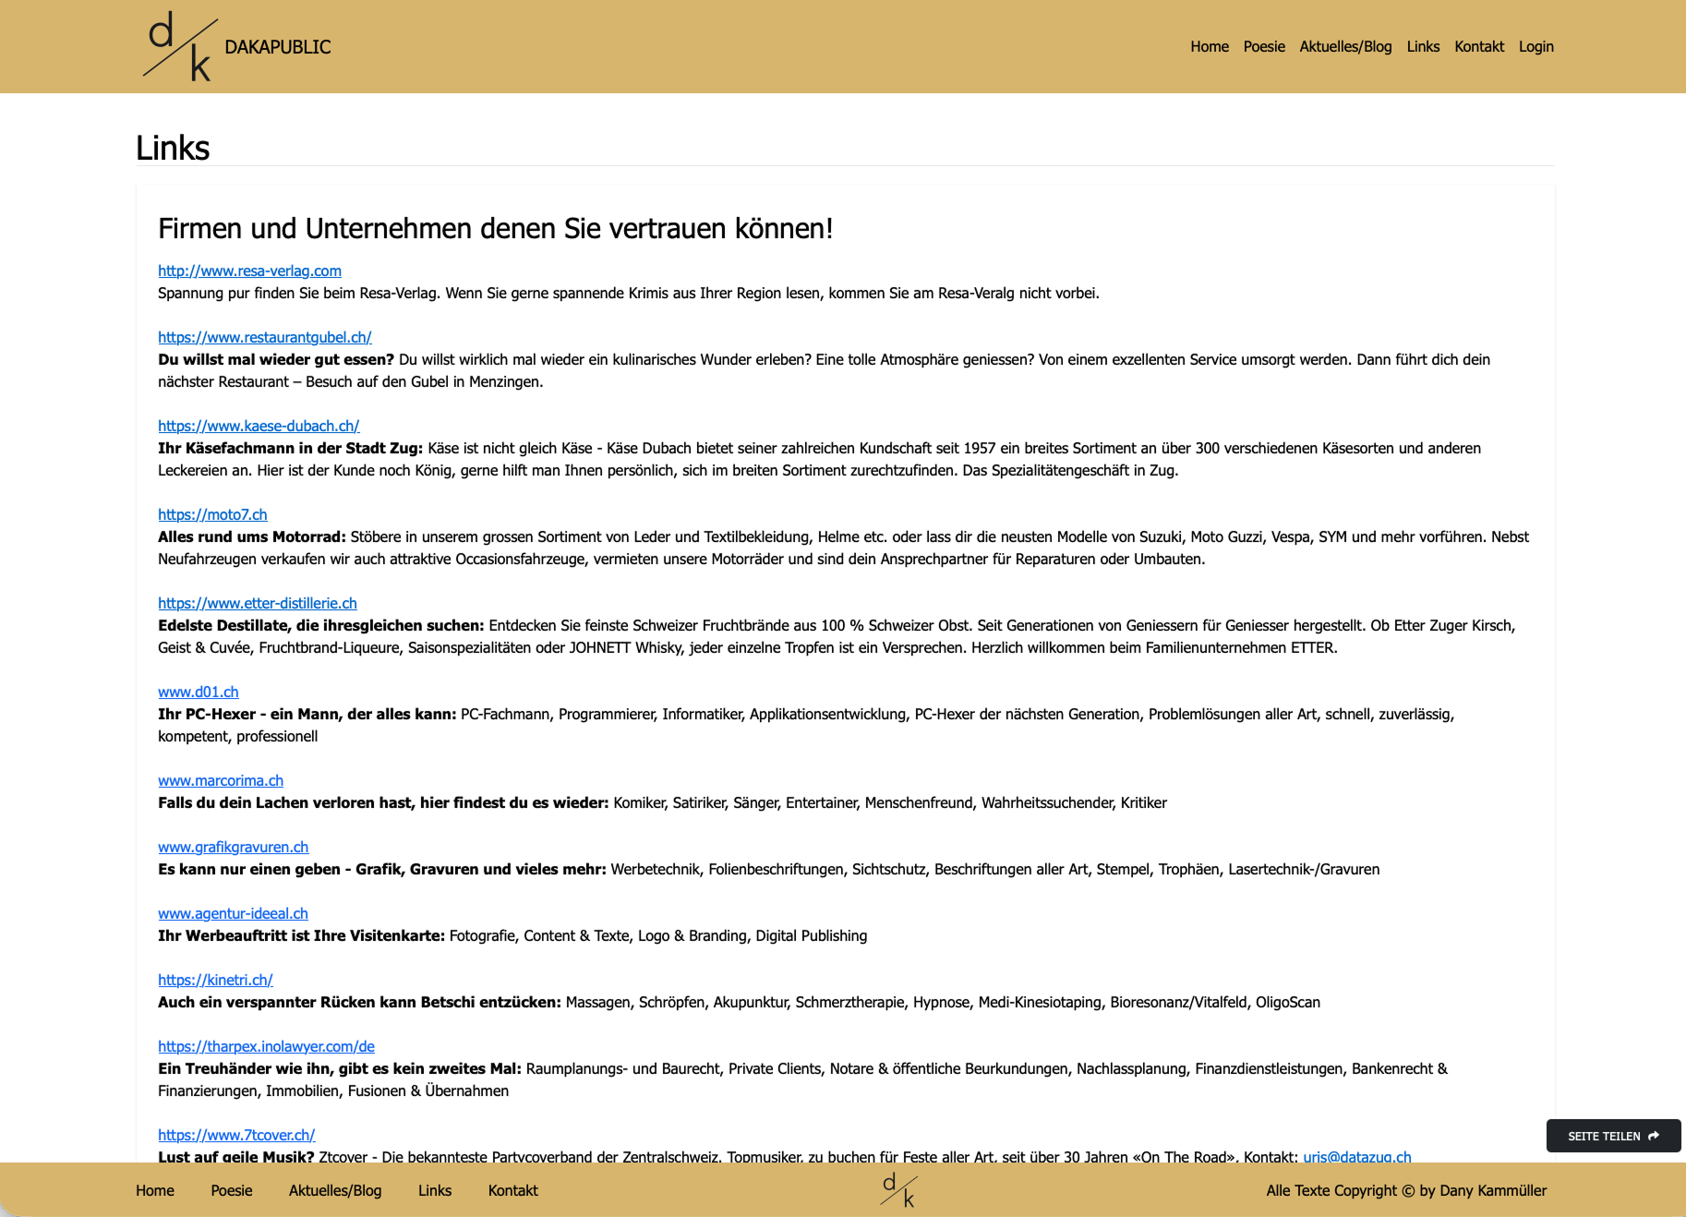Follow the kinetri.ch link

(215, 980)
